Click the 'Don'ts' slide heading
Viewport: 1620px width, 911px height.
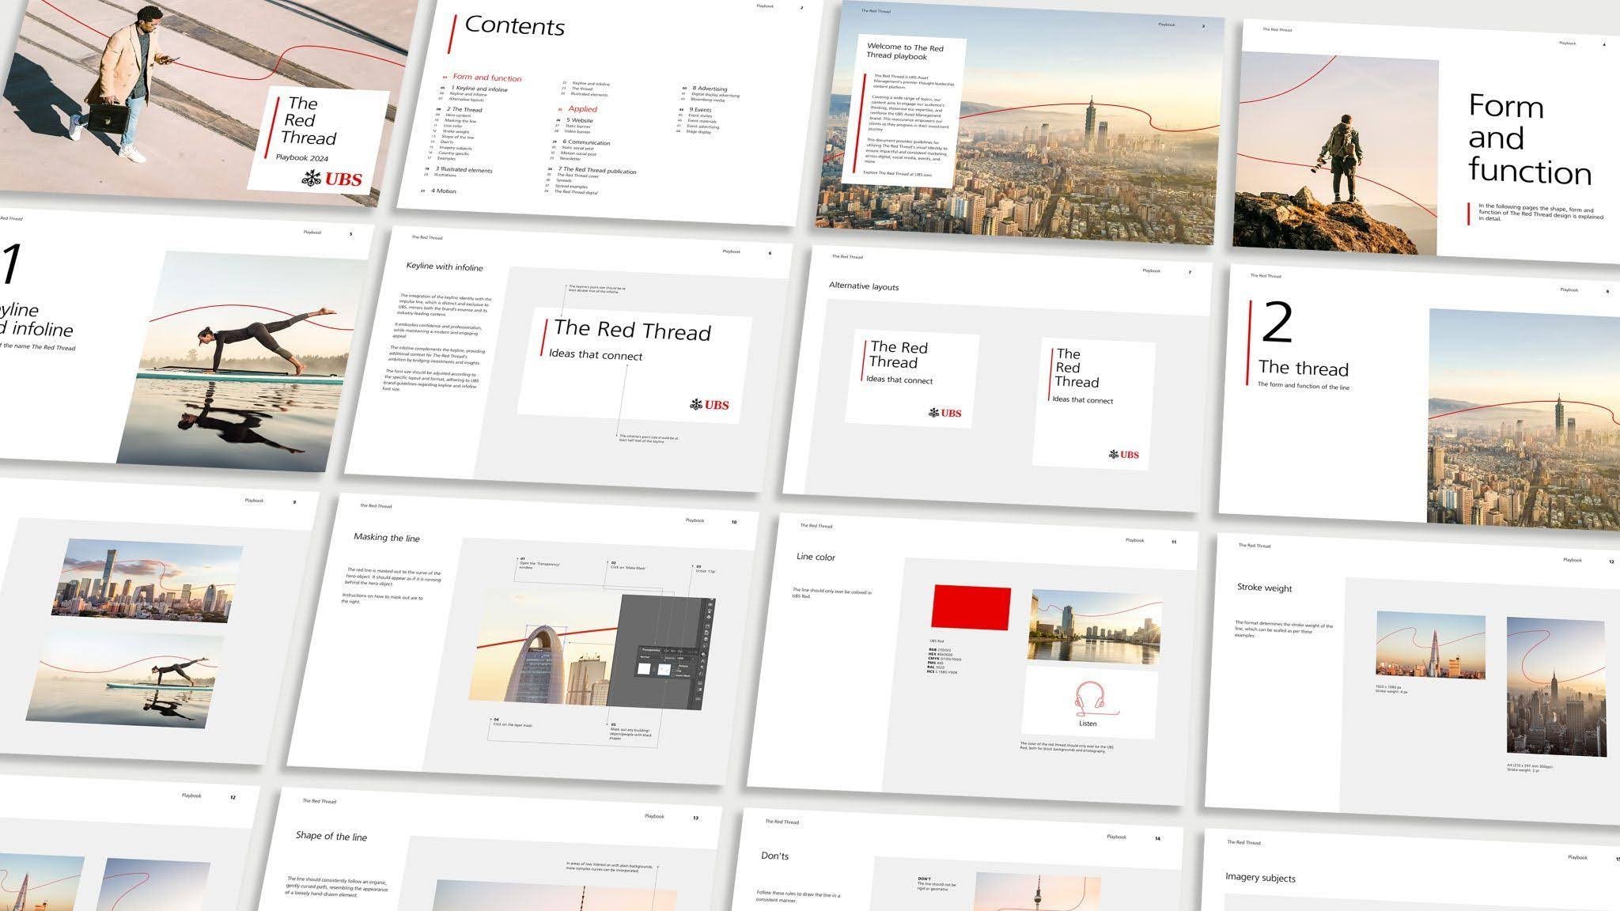click(x=774, y=856)
